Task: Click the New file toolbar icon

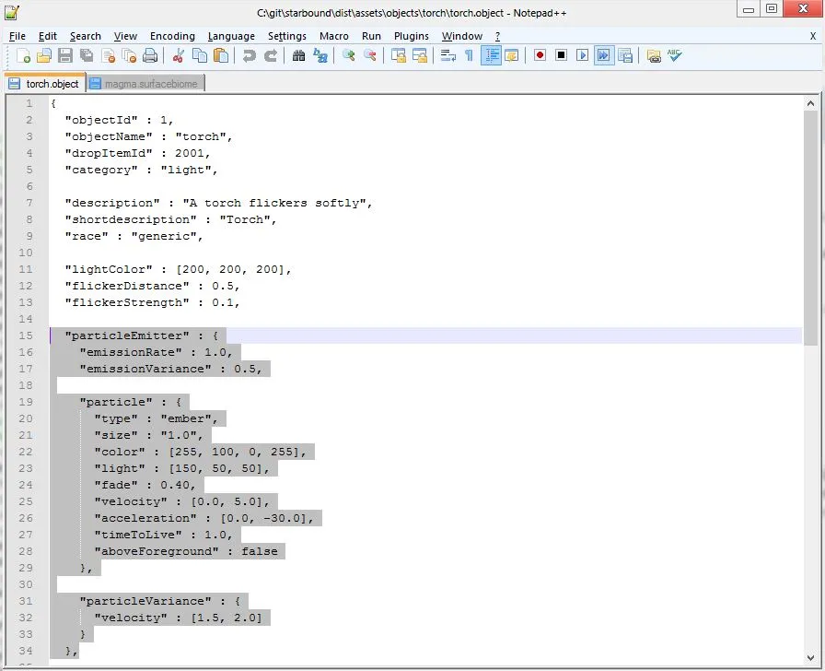Action: pyautogui.click(x=24, y=55)
